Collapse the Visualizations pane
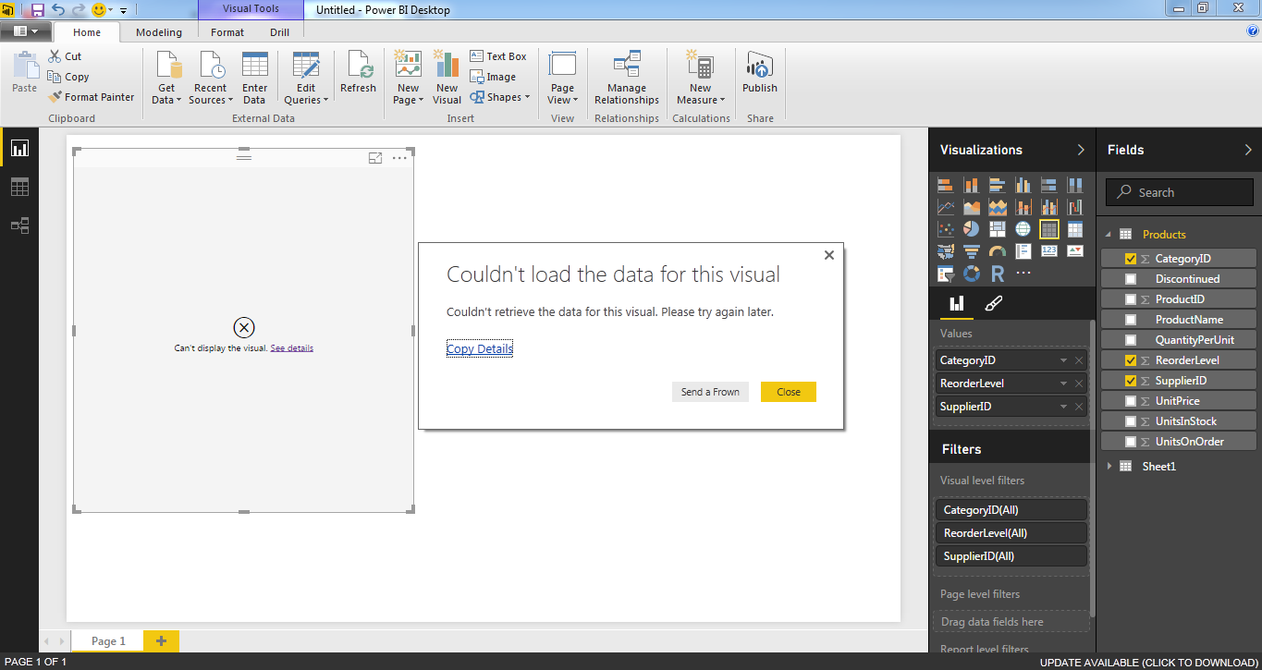This screenshot has height=670, width=1262. click(x=1081, y=150)
